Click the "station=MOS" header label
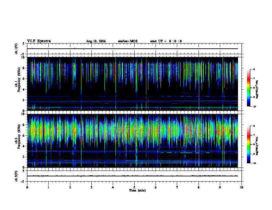 tap(128, 41)
